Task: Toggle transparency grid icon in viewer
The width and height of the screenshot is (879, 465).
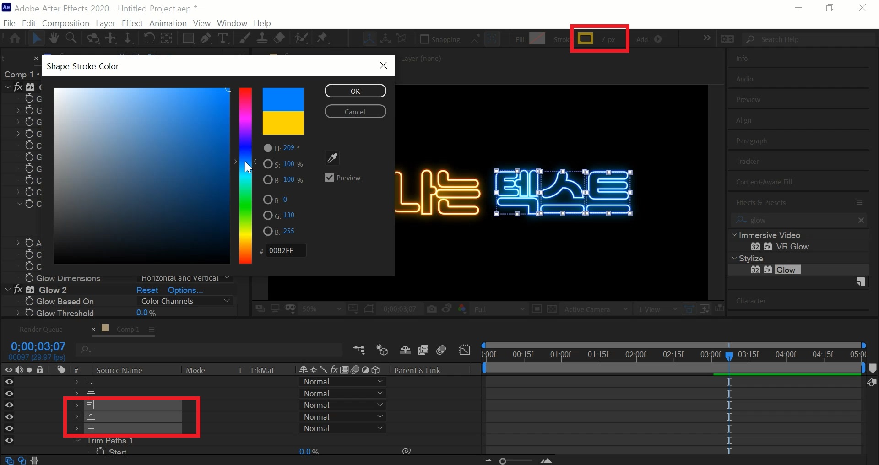Action: click(552, 309)
